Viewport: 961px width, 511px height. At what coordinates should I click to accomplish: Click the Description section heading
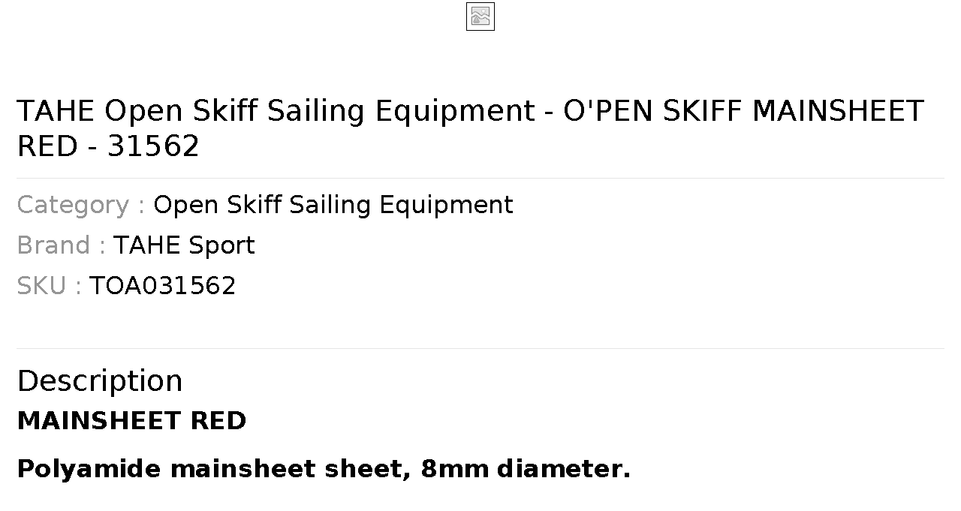pos(100,380)
